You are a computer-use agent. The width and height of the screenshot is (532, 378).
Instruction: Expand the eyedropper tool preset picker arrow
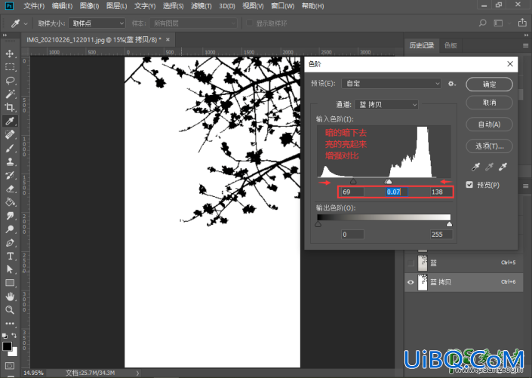click(26, 23)
